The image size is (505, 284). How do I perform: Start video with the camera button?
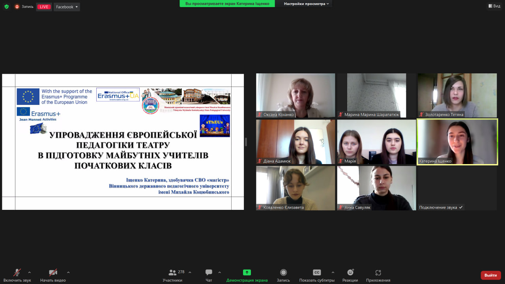53,273
